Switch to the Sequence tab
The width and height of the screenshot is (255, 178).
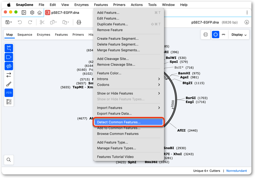(25, 34)
